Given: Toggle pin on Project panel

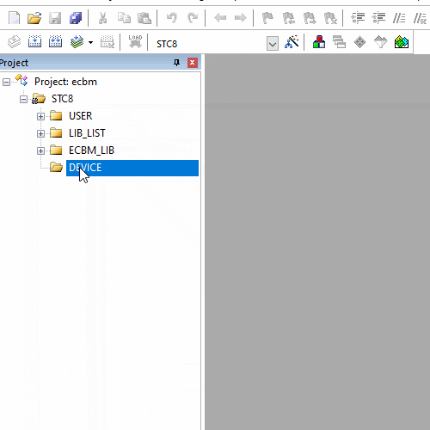Looking at the screenshot, I should pyautogui.click(x=176, y=63).
